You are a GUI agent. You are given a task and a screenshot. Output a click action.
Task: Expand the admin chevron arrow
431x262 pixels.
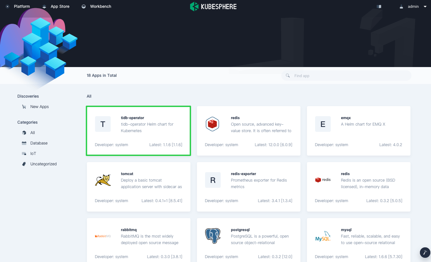(425, 7)
